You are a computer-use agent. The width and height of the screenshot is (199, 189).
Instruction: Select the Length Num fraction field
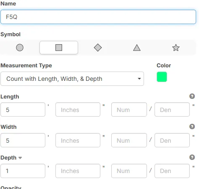click(x=129, y=109)
